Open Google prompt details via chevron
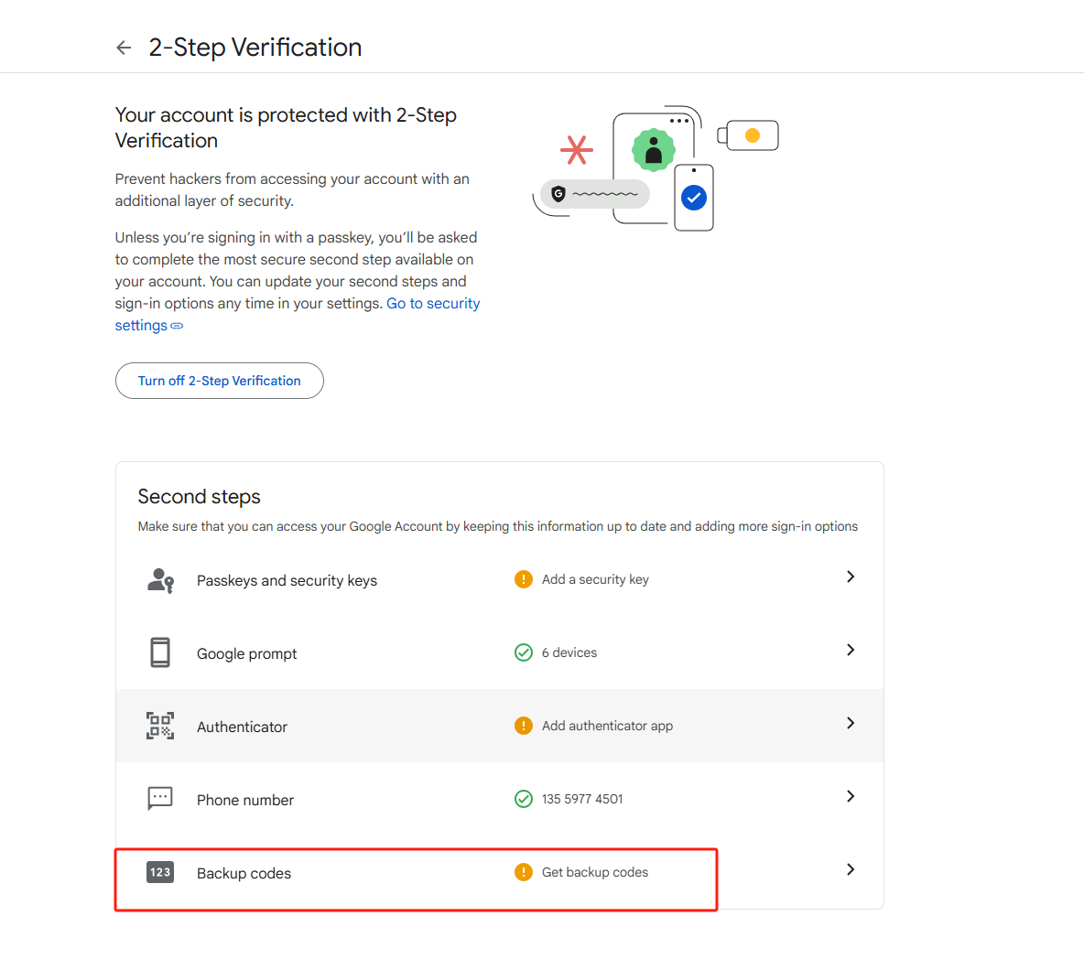The image size is (1084, 959). click(851, 650)
